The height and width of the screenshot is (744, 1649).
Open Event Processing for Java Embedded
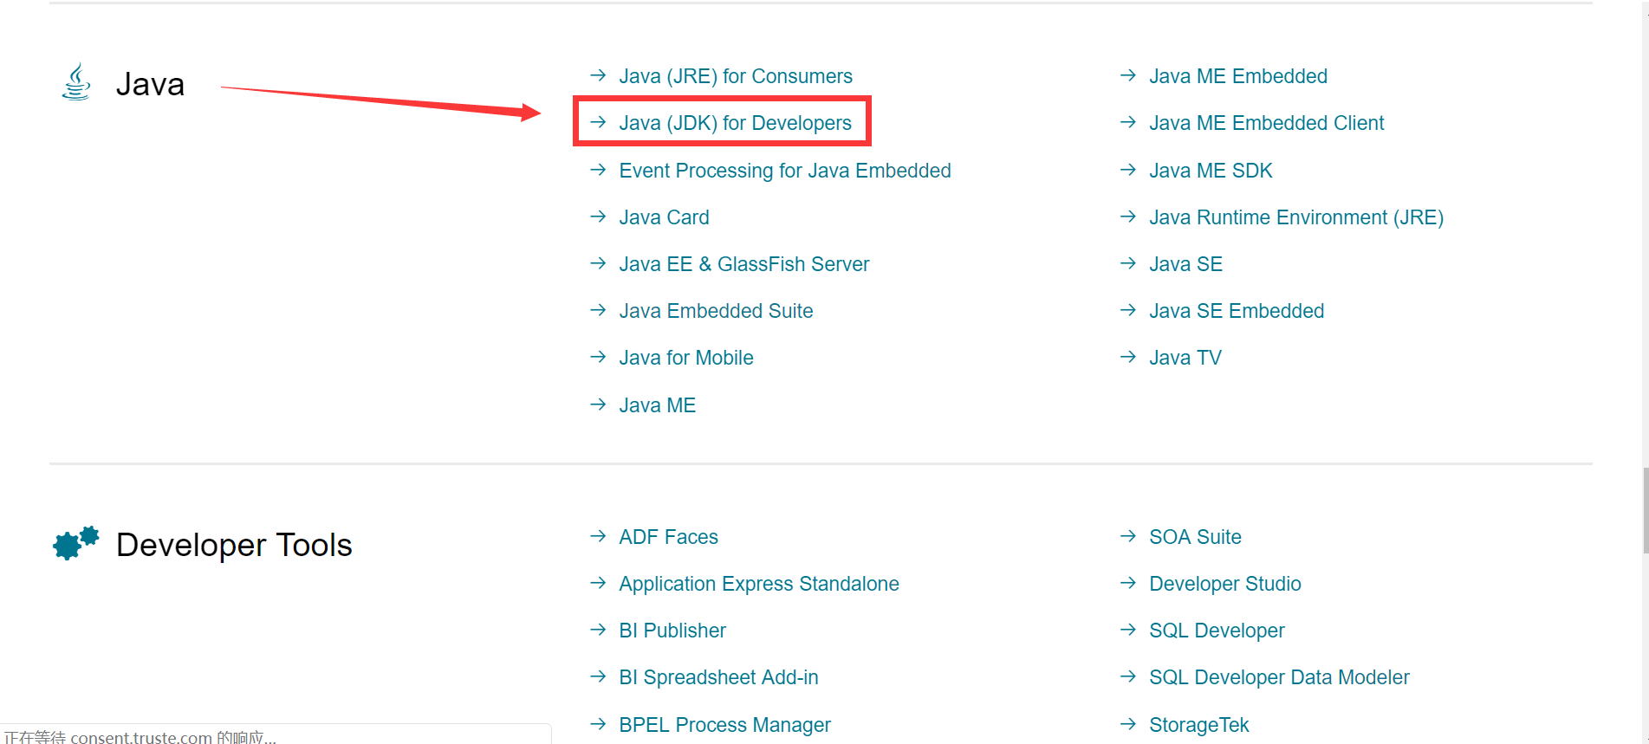[x=785, y=171]
